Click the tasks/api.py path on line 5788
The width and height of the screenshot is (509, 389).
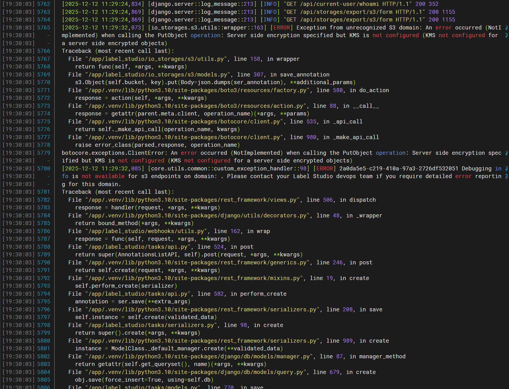(x=138, y=247)
